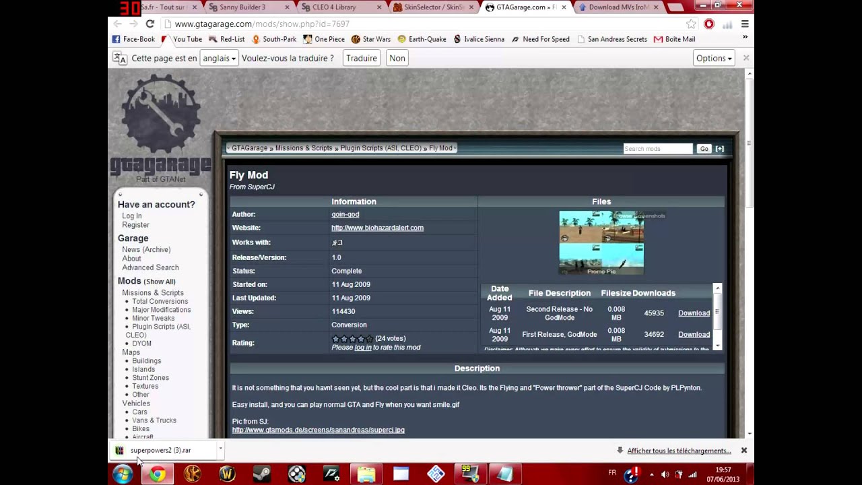The width and height of the screenshot is (862, 485).
Task: Open the biohazardalert.com website link
Action: pyautogui.click(x=377, y=228)
